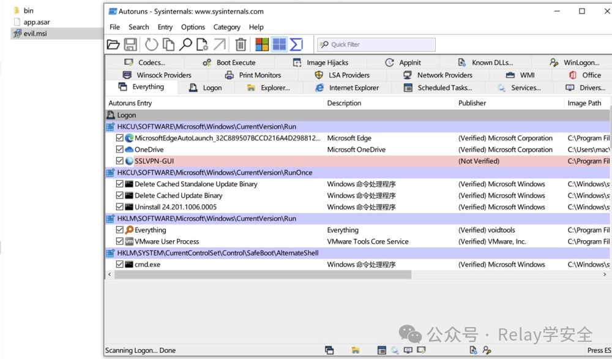Click the cmd.exe console icon
Image resolution: width=612 pixels, height=359 pixels.
tap(129, 265)
